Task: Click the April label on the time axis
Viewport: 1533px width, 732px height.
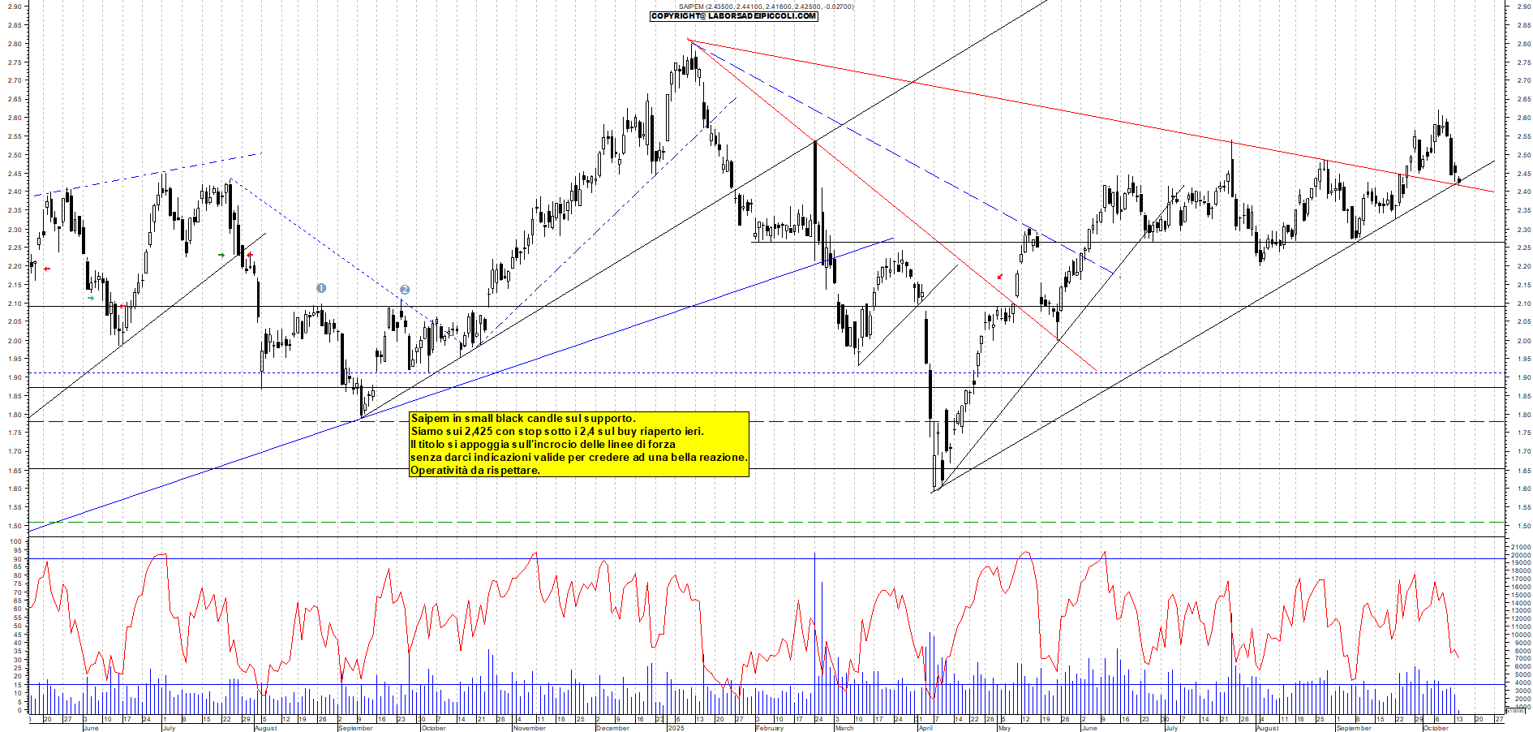Action: [925, 728]
